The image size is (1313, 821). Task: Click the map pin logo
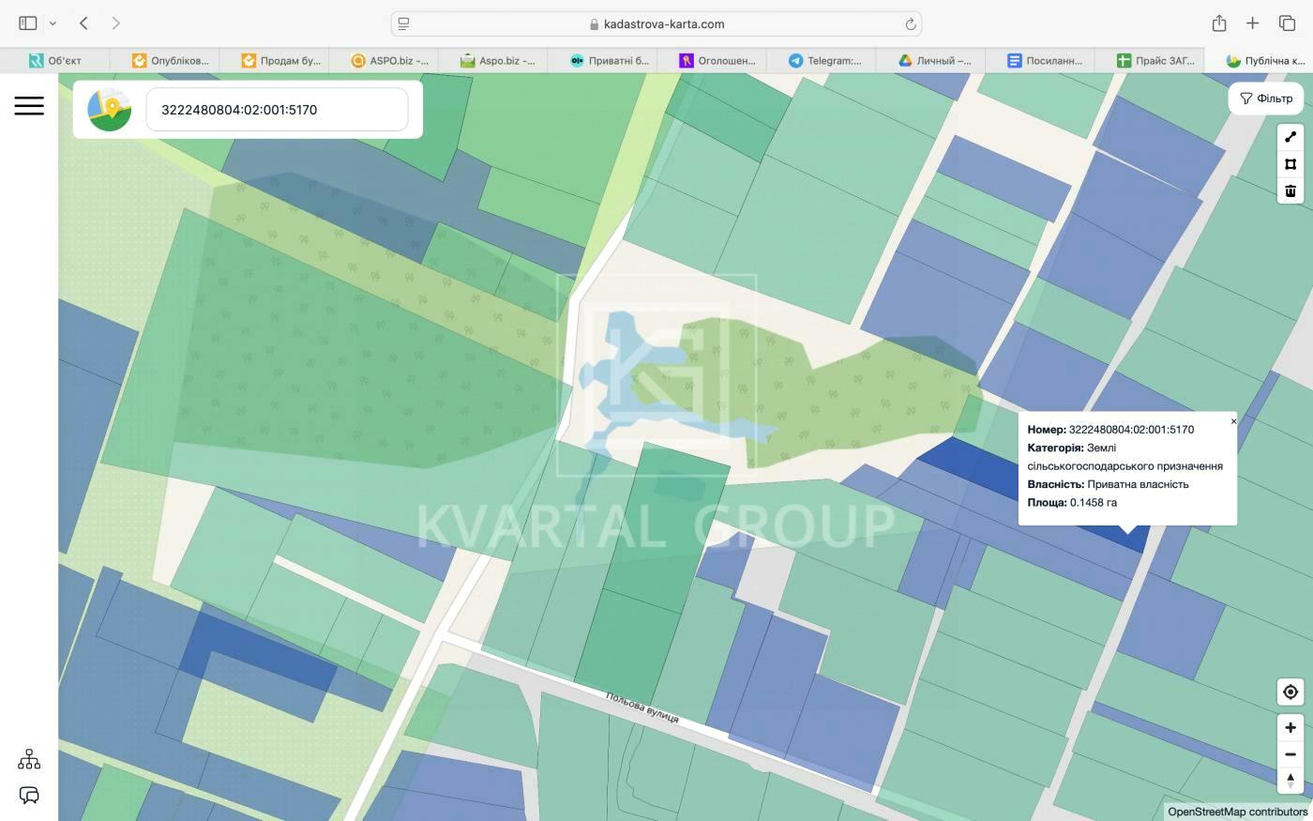[x=110, y=110]
